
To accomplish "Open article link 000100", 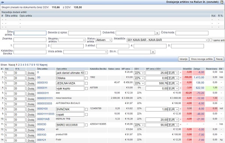I will click(x=42, y=134).
